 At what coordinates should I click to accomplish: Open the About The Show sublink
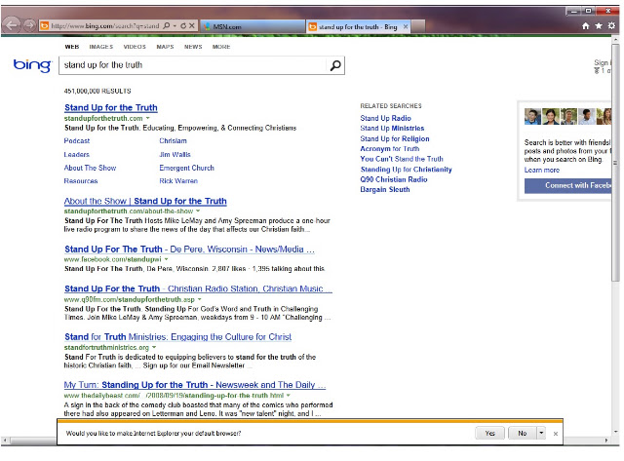(x=90, y=168)
